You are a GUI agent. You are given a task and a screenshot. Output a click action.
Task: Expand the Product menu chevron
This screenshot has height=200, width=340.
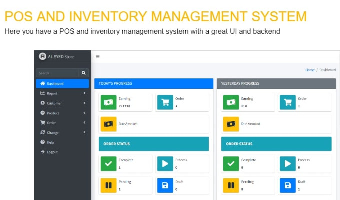(x=84, y=113)
